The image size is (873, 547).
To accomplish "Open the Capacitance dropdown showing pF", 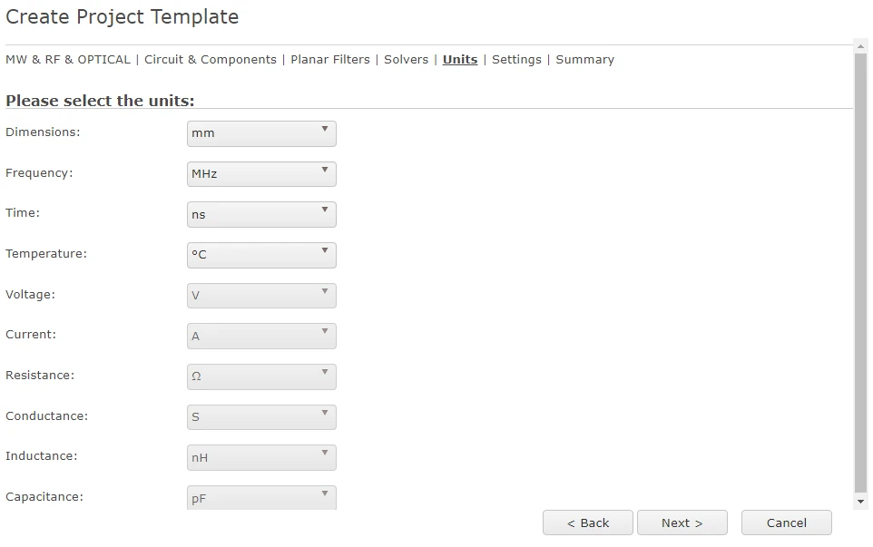I will pos(261,497).
